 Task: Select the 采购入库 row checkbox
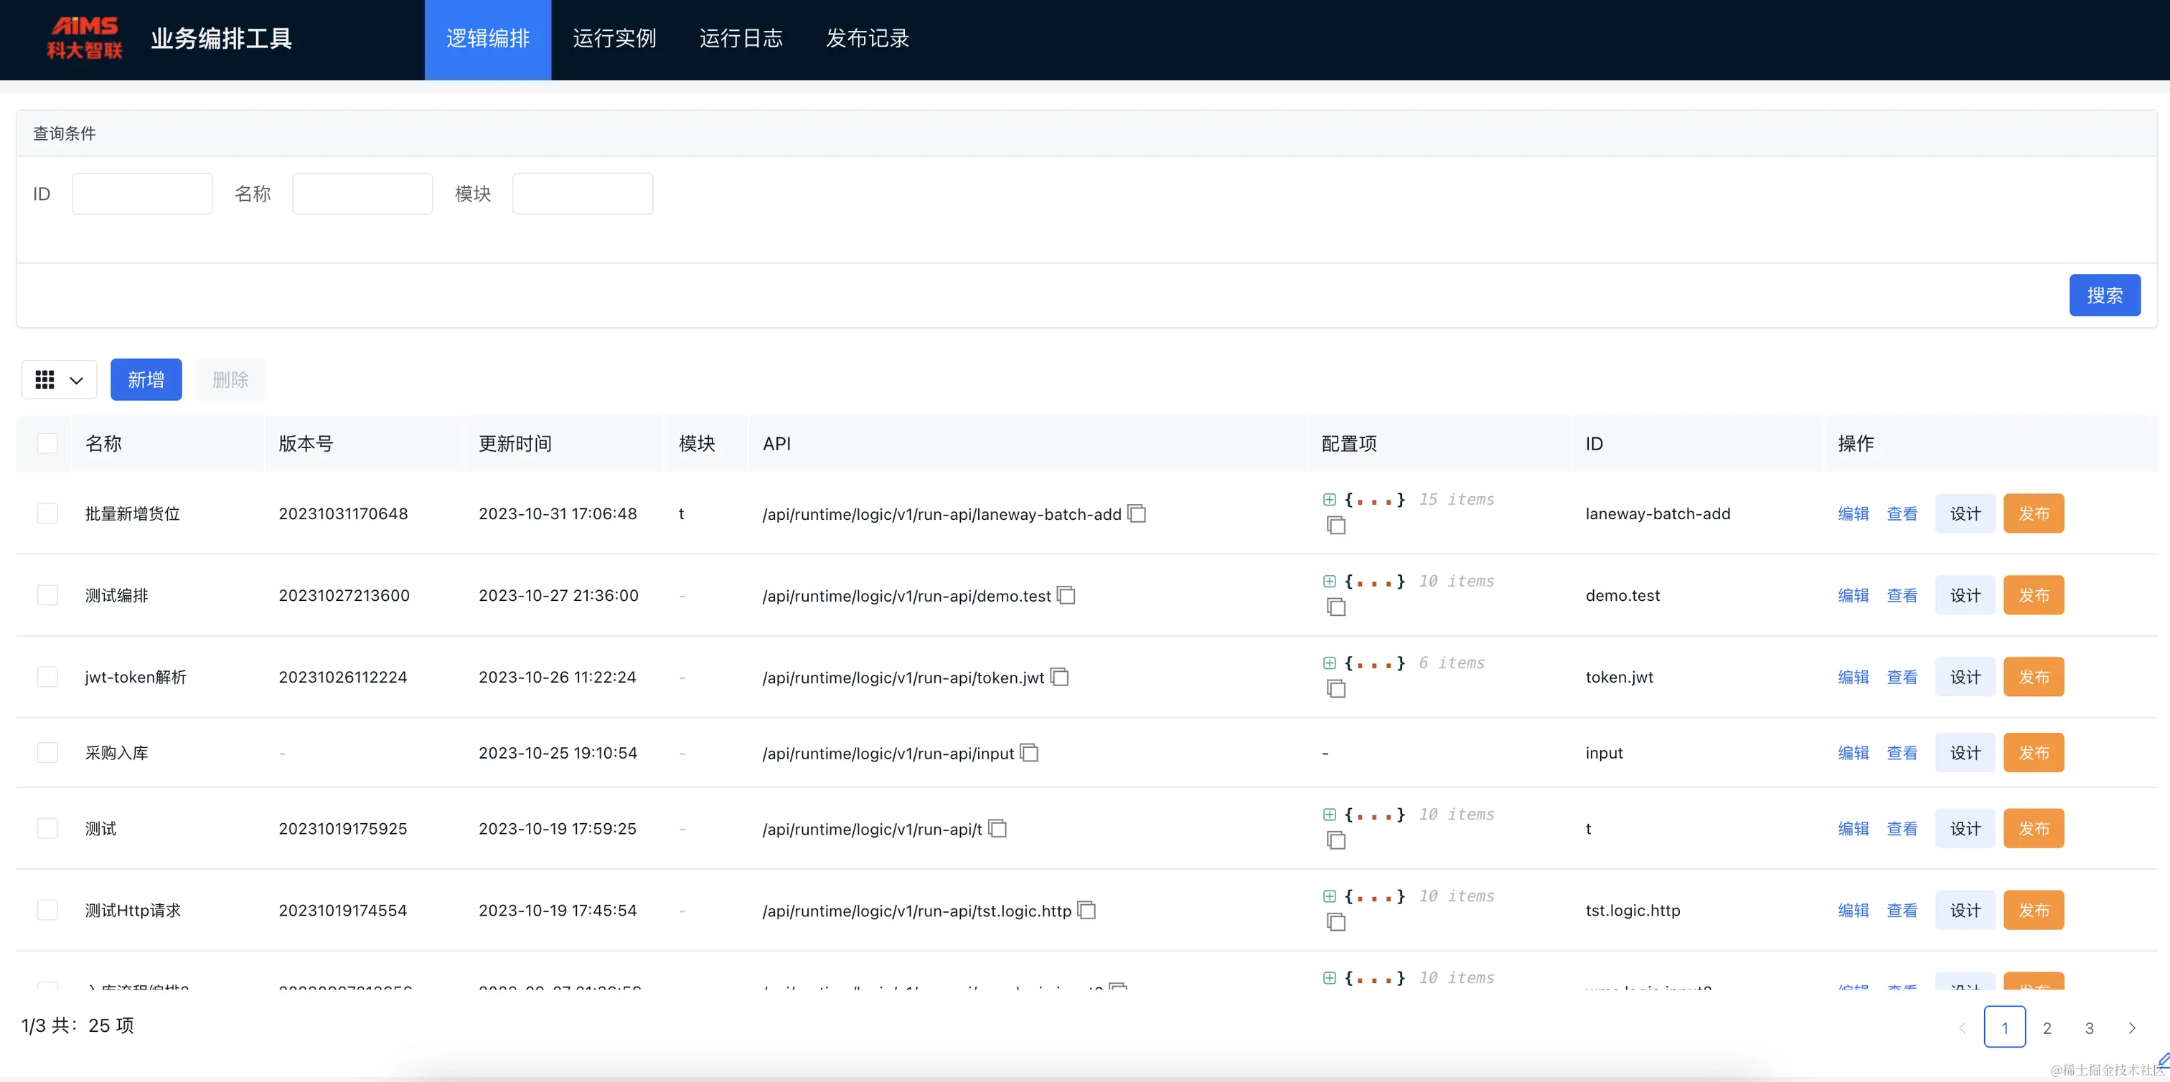[47, 752]
